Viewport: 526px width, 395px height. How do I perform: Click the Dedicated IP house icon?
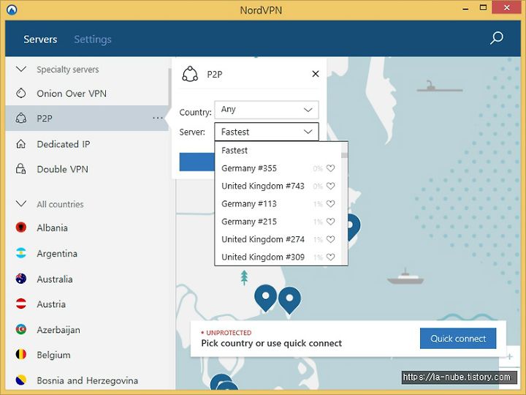[20, 144]
